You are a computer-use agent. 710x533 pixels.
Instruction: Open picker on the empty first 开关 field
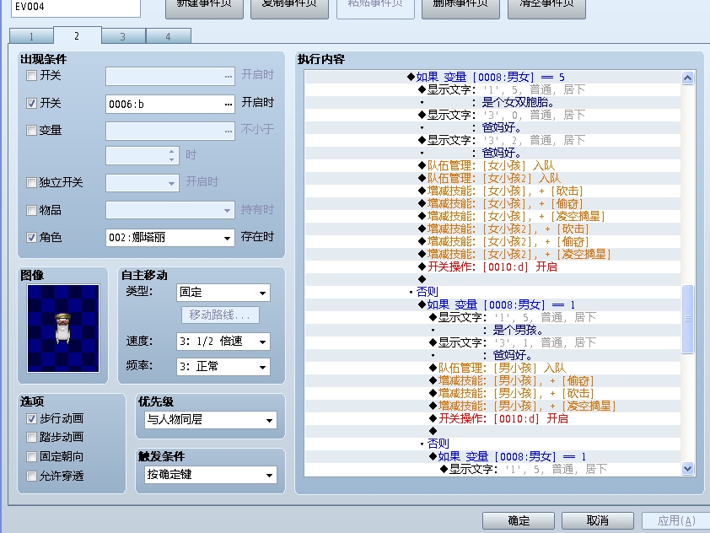coord(229,77)
